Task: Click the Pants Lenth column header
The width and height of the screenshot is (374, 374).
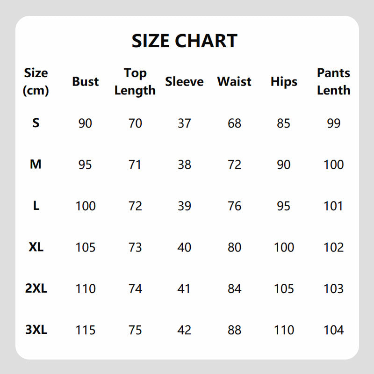Action: [x=333, y=82]
